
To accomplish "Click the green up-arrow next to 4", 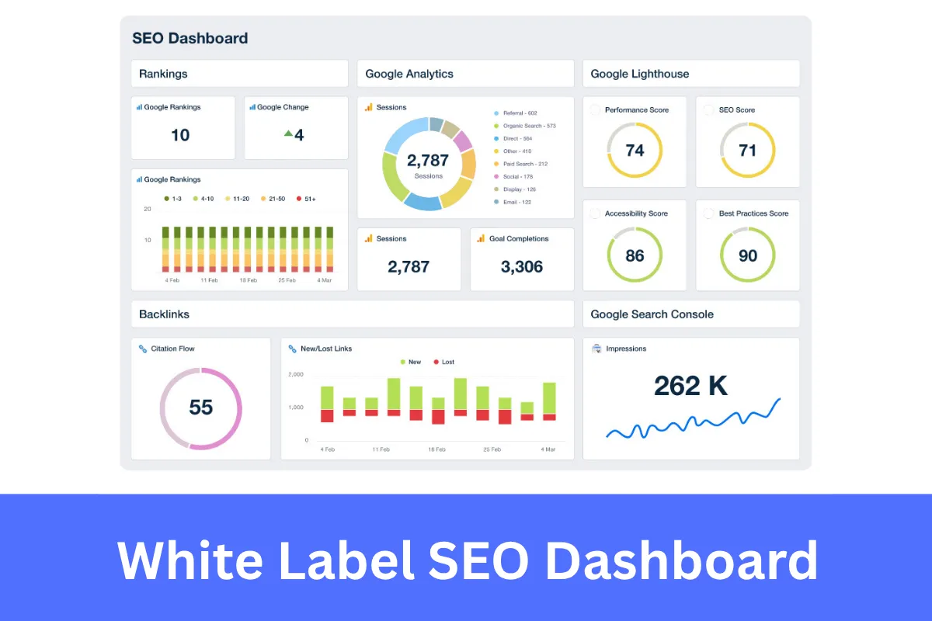I will 288,134.
